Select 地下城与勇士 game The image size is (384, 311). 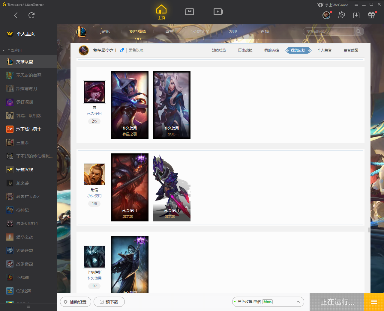point(28,129)
